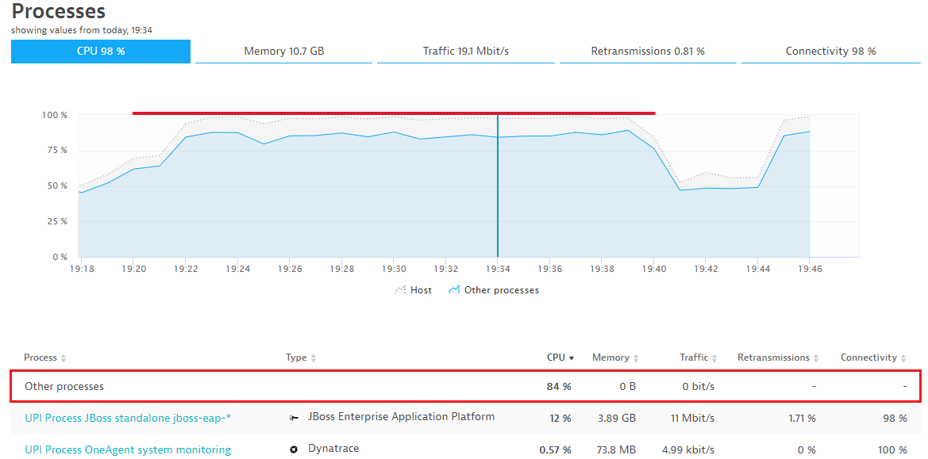Switch to Memory 10.7 GB tab
The height and width of the screenshot is (459, 928).
[283, 52]
